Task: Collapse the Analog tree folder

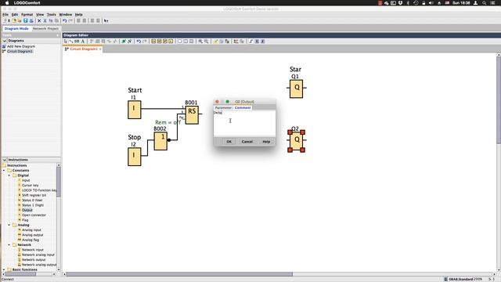Action: point(9,225)
